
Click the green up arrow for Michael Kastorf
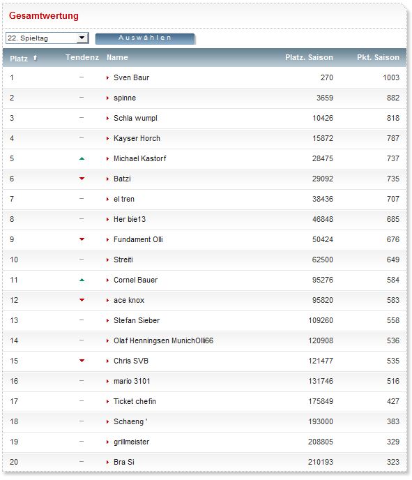(x=82, y=158)
